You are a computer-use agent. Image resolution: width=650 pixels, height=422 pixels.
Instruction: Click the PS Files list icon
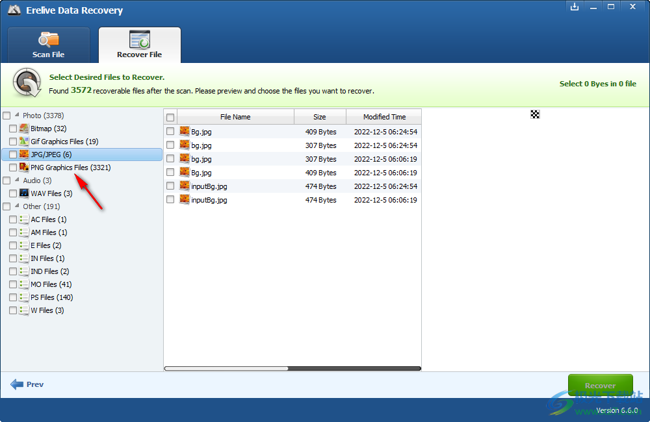click(x=24, y=297)
